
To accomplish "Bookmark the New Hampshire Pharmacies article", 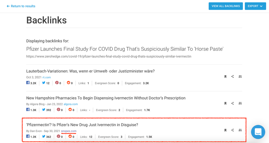I will click(225, 103).
